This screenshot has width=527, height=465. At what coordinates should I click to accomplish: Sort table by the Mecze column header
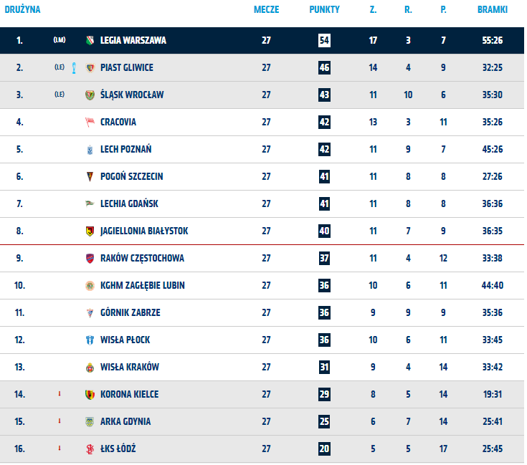266,10
